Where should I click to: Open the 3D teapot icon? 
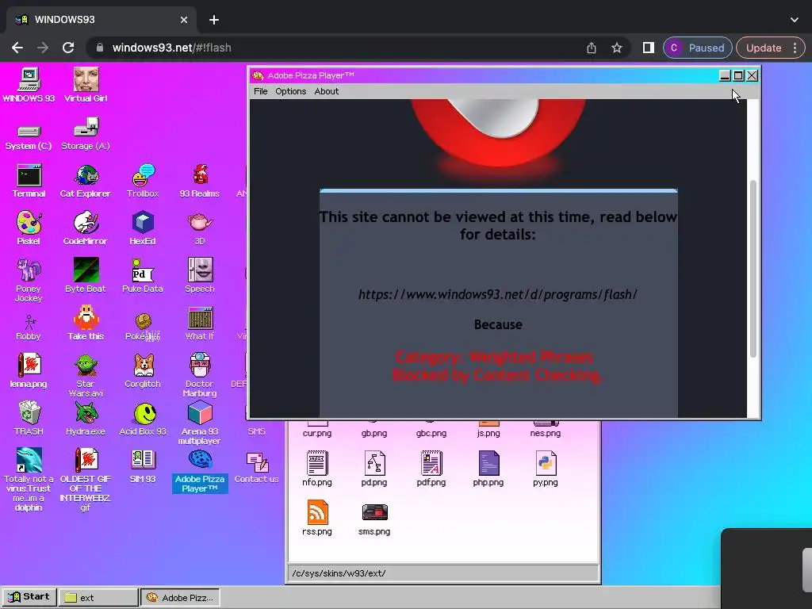tap(199, 228)
